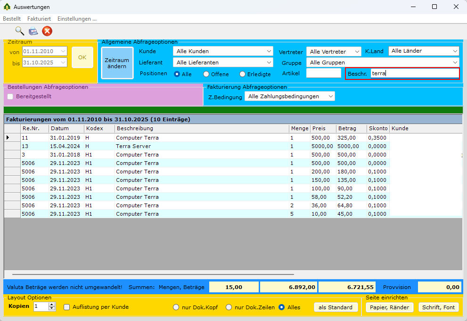Click the als Standard button
Image resolution: width=467 pixels, height=321 pixels.
tap(335, 307)
